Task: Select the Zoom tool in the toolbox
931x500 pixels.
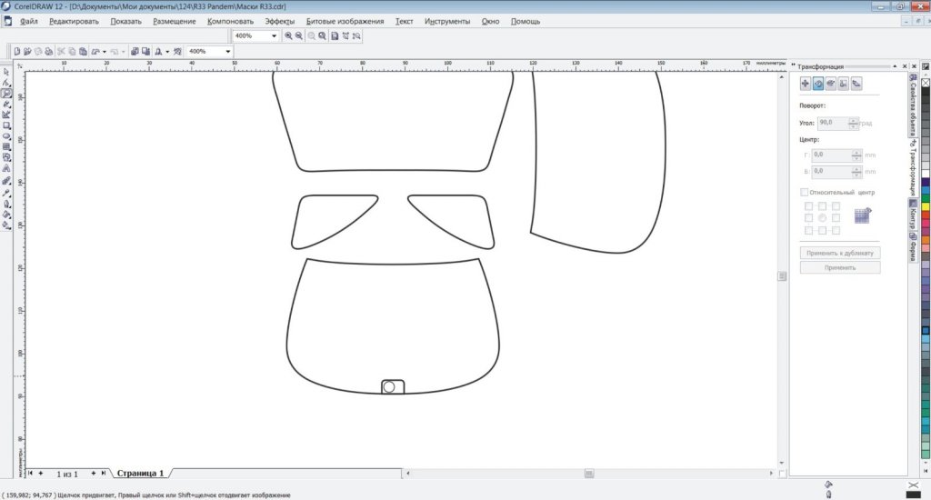Action: point(6,94)
